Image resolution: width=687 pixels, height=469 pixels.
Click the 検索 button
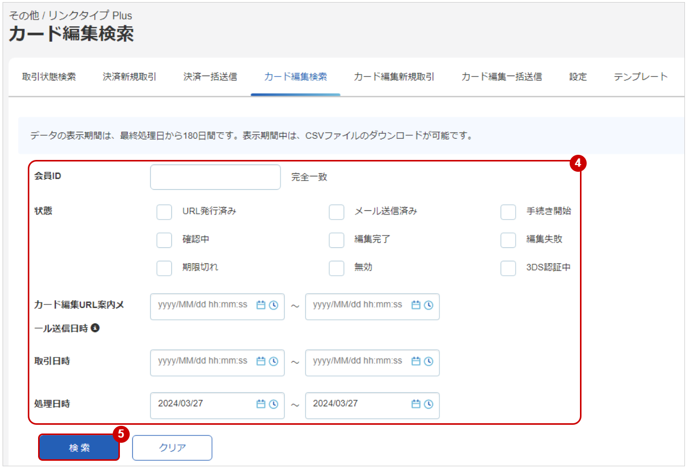[79, 448]
